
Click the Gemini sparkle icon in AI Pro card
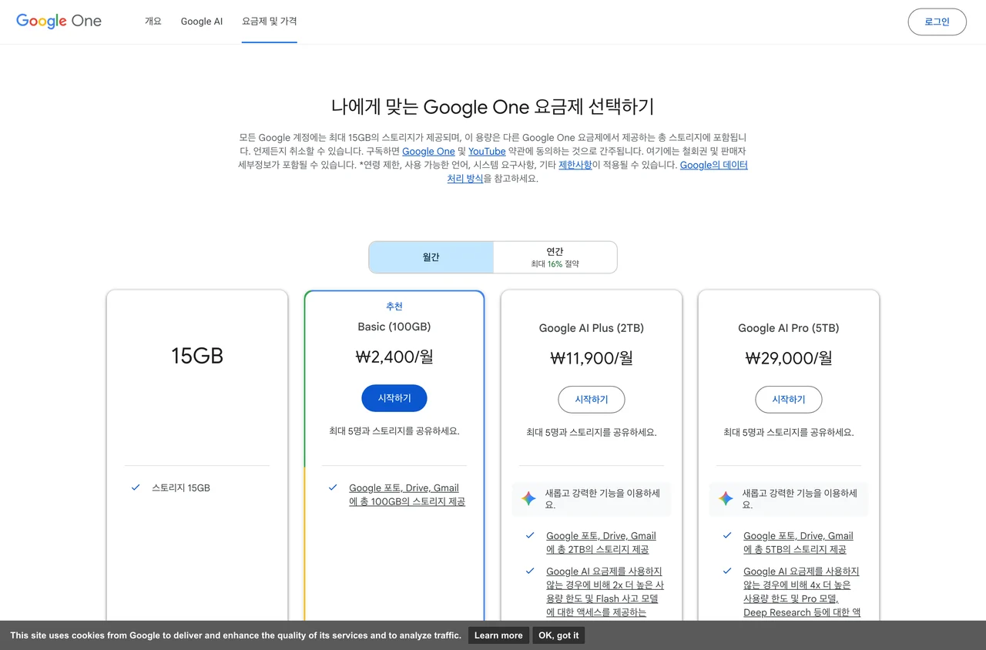(x=726, y=498)
